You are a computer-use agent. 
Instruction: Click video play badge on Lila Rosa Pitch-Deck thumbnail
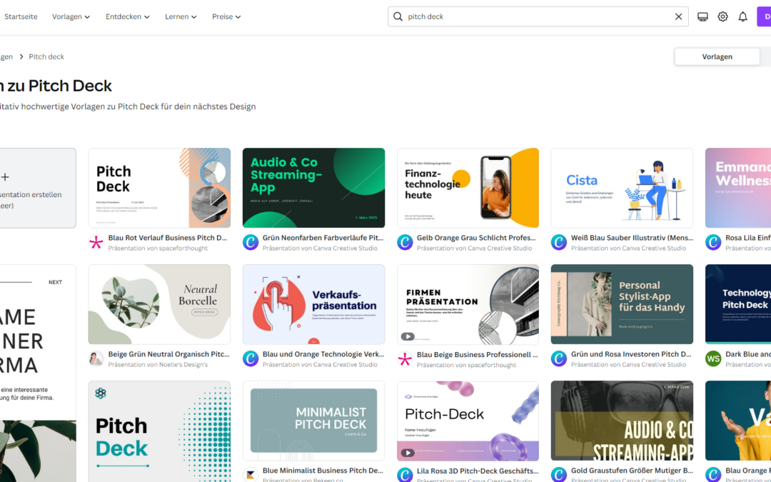408,453
